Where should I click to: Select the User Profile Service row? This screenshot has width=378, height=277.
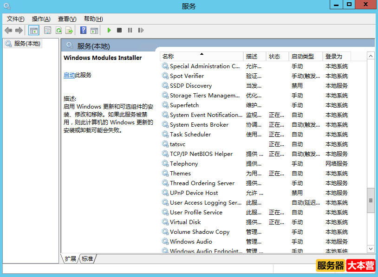pyautogui.click(x=255, y=213)
